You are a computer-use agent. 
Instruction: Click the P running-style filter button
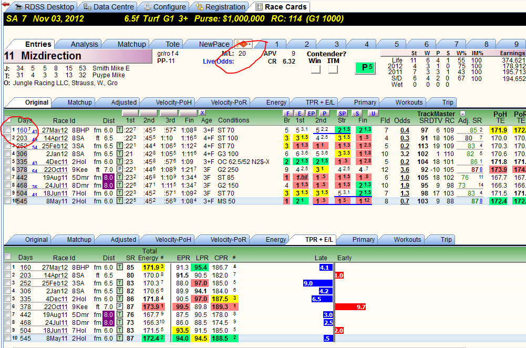point(324,114)
